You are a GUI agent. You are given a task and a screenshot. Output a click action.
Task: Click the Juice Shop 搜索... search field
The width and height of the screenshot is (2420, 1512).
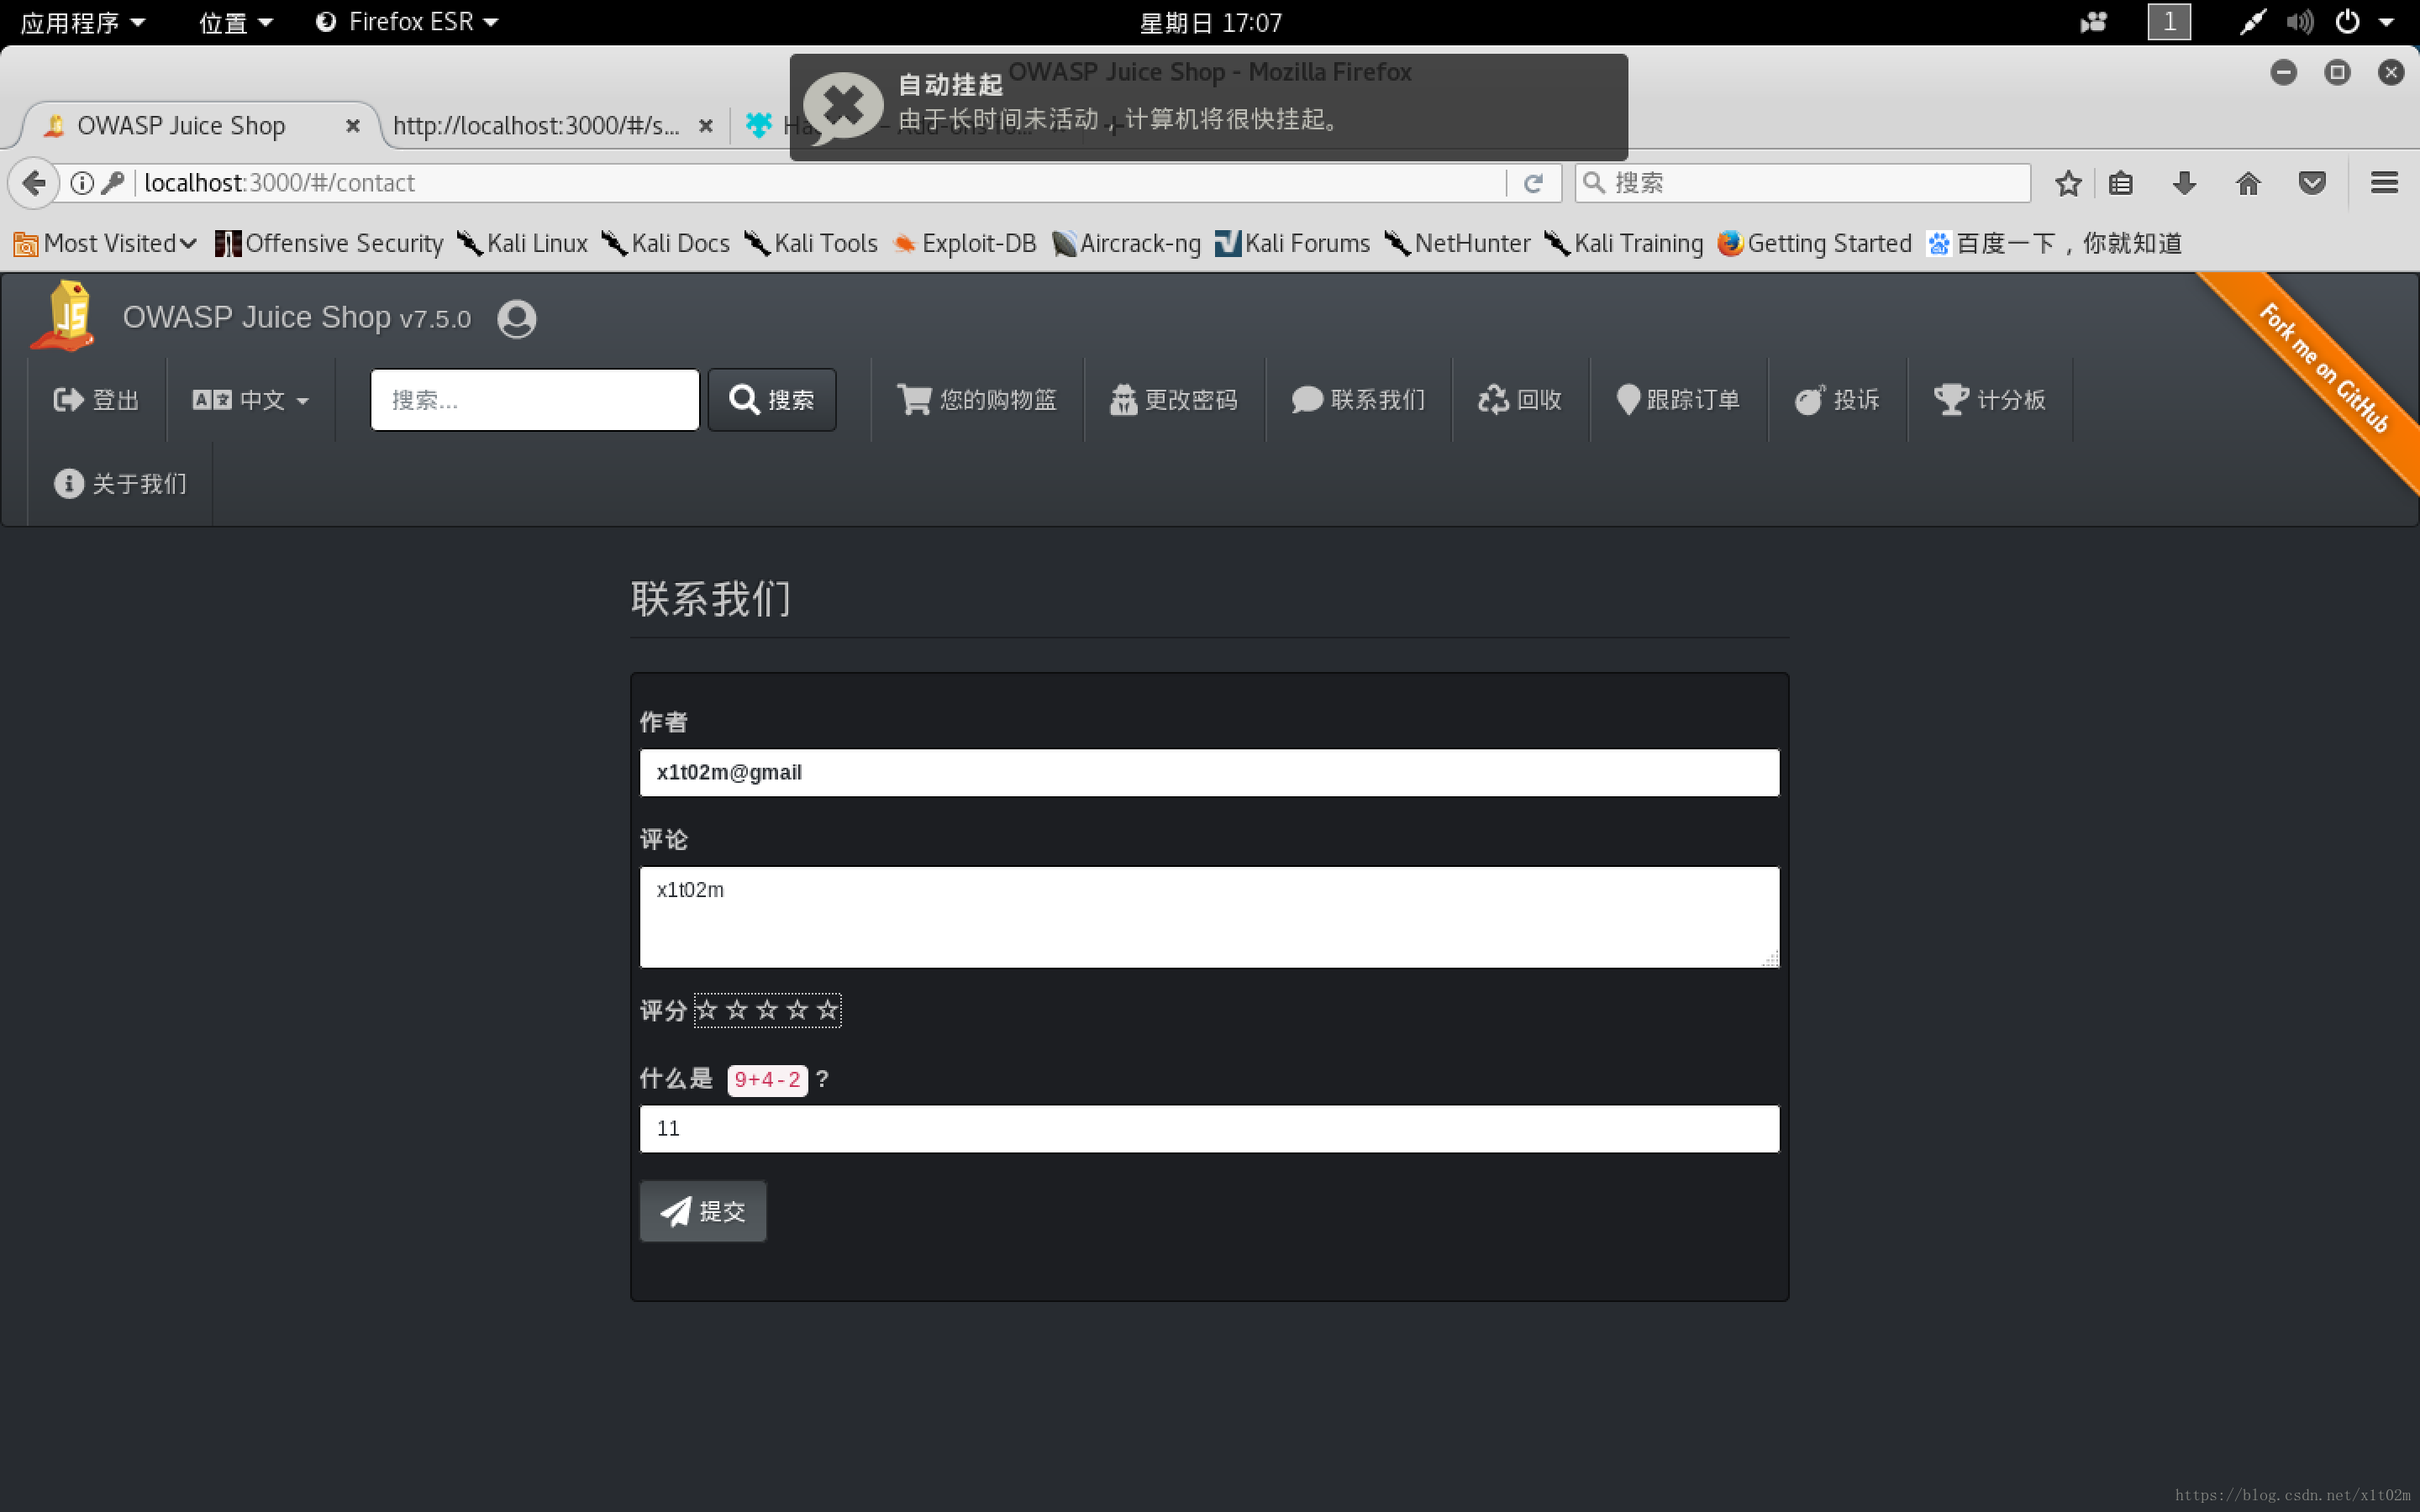tap(535, 400)
